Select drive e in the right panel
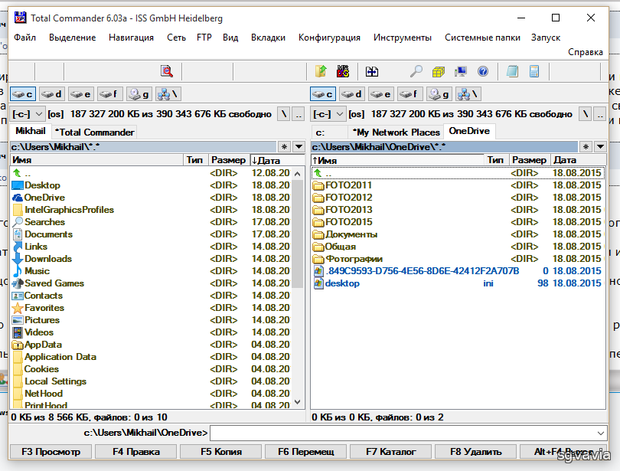Image resolution: width=620 pixels, height=471 pixels. 381,94
